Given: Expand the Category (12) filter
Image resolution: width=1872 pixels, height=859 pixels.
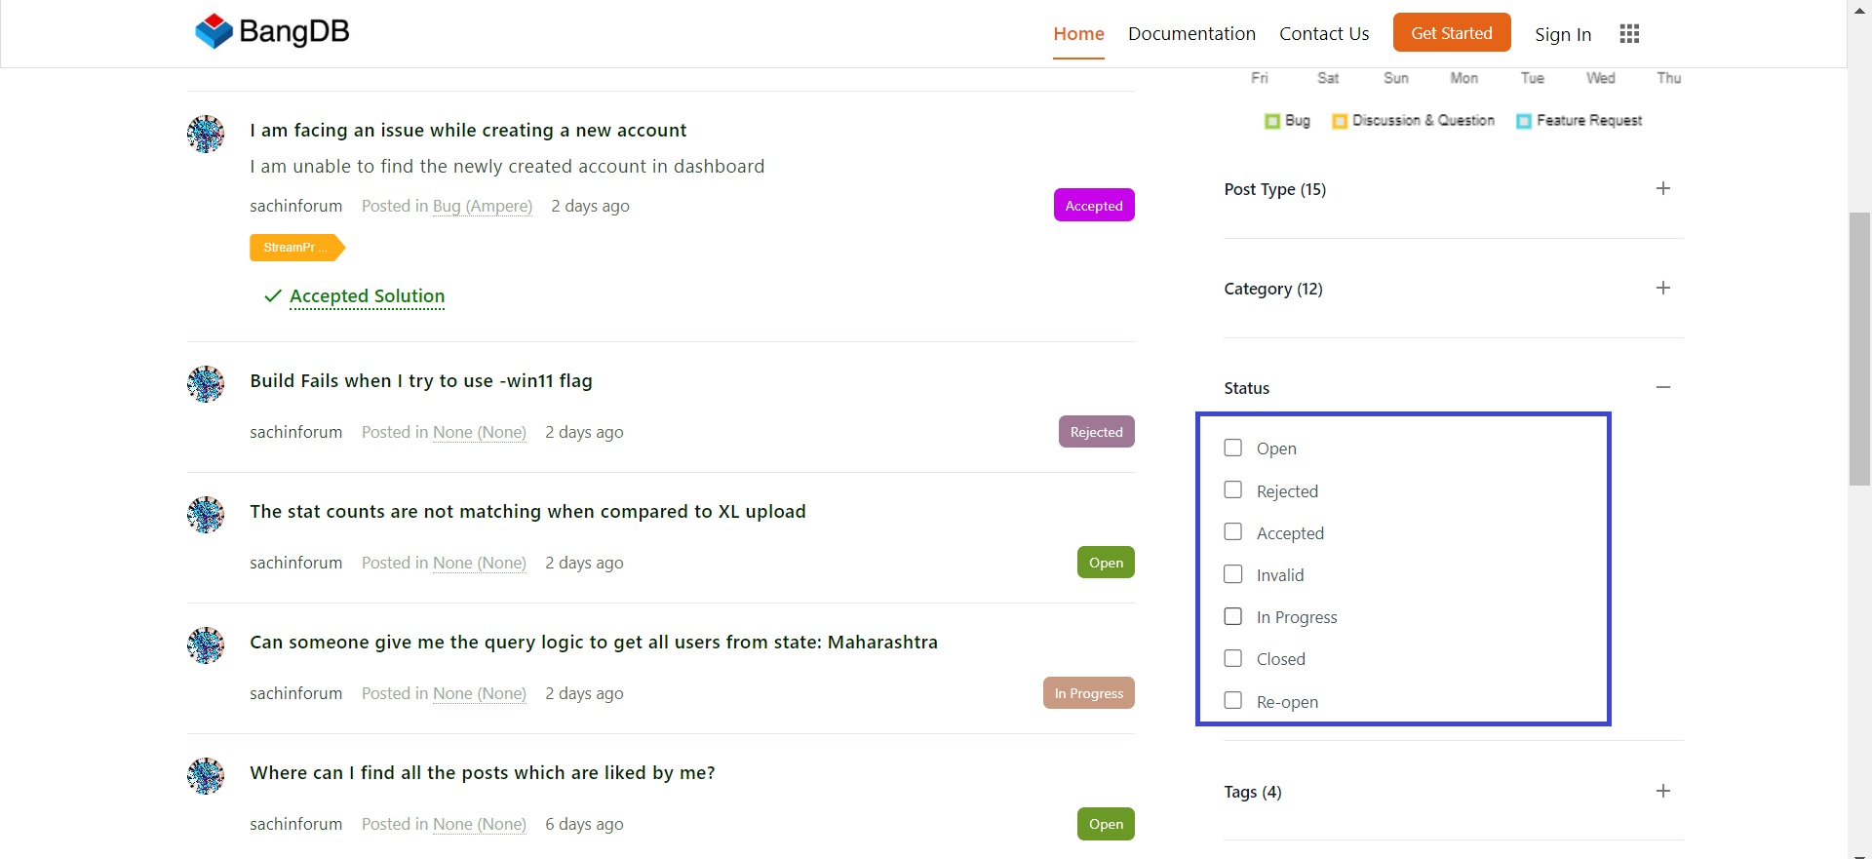Looking at the screenshot, I should 1663,288.
